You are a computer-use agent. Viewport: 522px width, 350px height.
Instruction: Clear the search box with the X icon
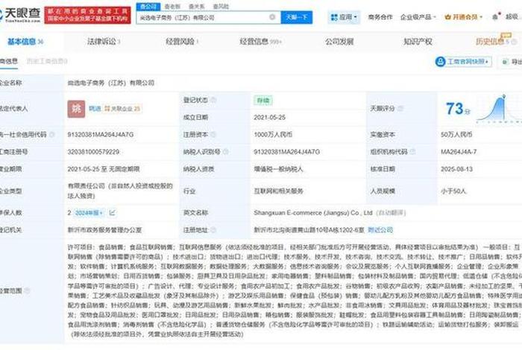[x=272, y=17]
